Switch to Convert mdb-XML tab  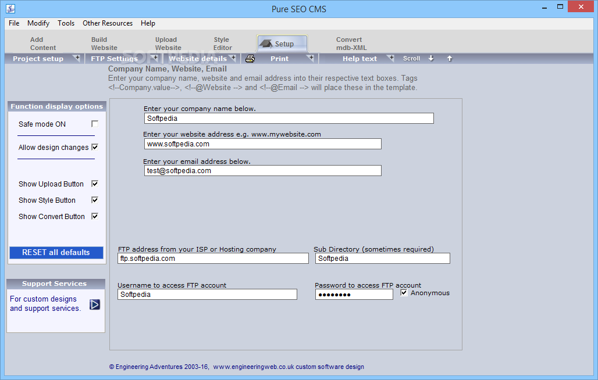coord(351,44)
